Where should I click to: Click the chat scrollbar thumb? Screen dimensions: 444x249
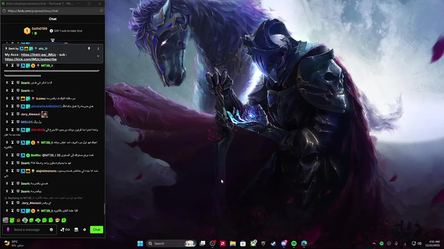pyautogui.click(x=104, y=209)
